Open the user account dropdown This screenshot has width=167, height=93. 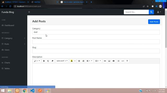(x=159, y=12)
